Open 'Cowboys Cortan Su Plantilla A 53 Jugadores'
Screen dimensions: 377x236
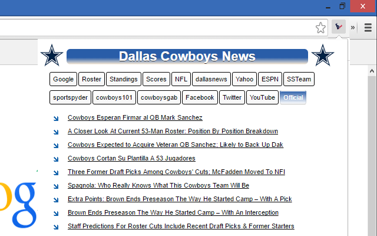pos(131,159)
